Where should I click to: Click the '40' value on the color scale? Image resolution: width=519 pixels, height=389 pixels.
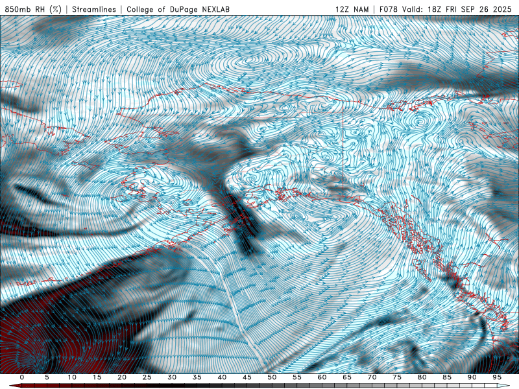click(222, 377)
